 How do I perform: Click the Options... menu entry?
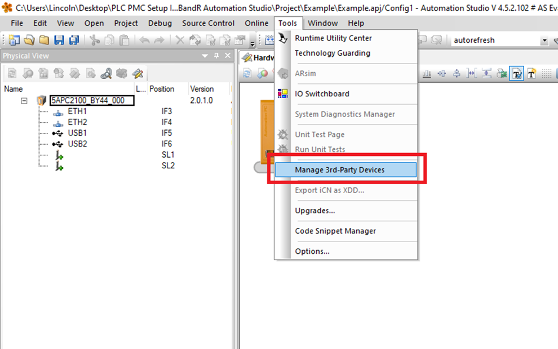[312, 251]
